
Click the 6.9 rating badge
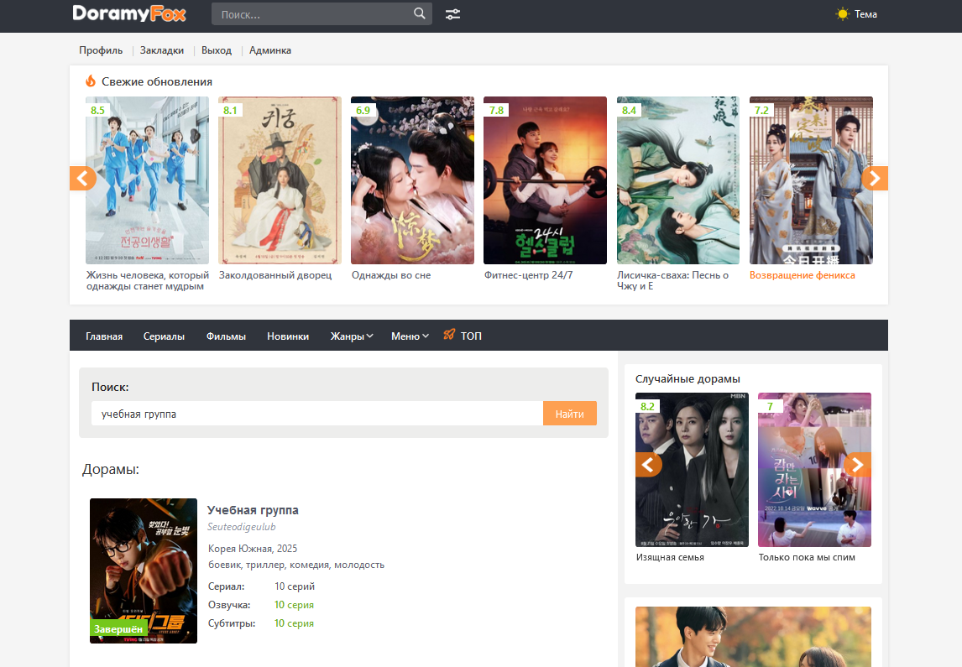363,111
